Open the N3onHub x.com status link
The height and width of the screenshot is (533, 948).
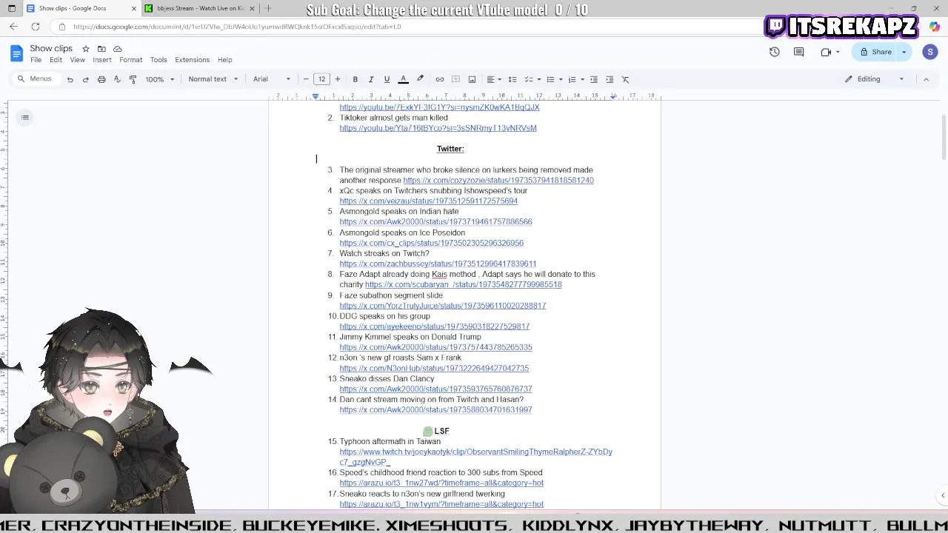point(434,368)
